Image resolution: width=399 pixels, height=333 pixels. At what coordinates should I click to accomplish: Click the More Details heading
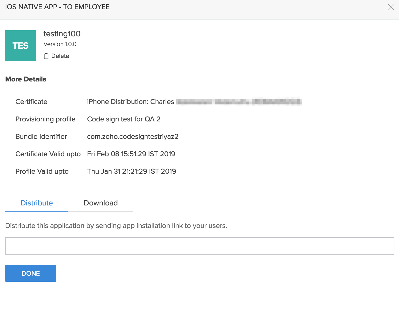[x=26, y=79]
